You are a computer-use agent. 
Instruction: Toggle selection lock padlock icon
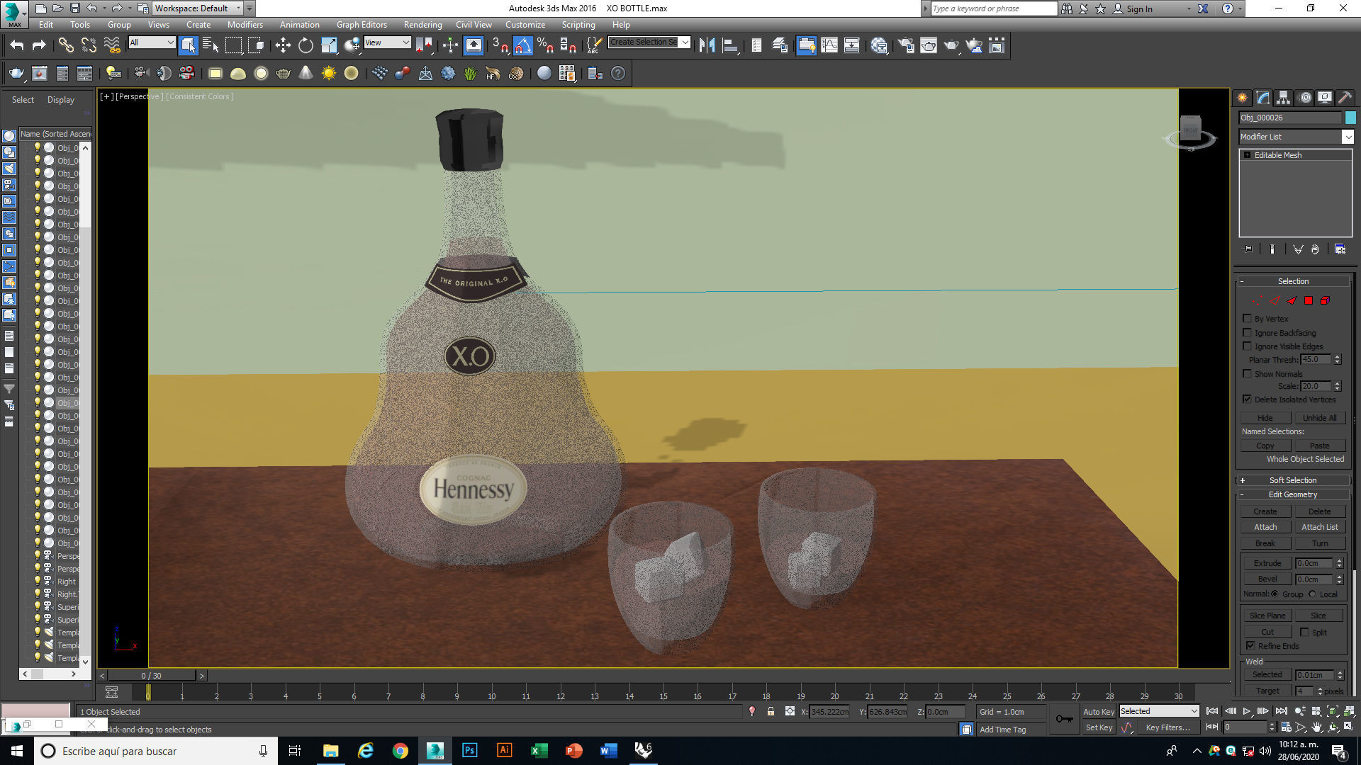tap(771, 711)
